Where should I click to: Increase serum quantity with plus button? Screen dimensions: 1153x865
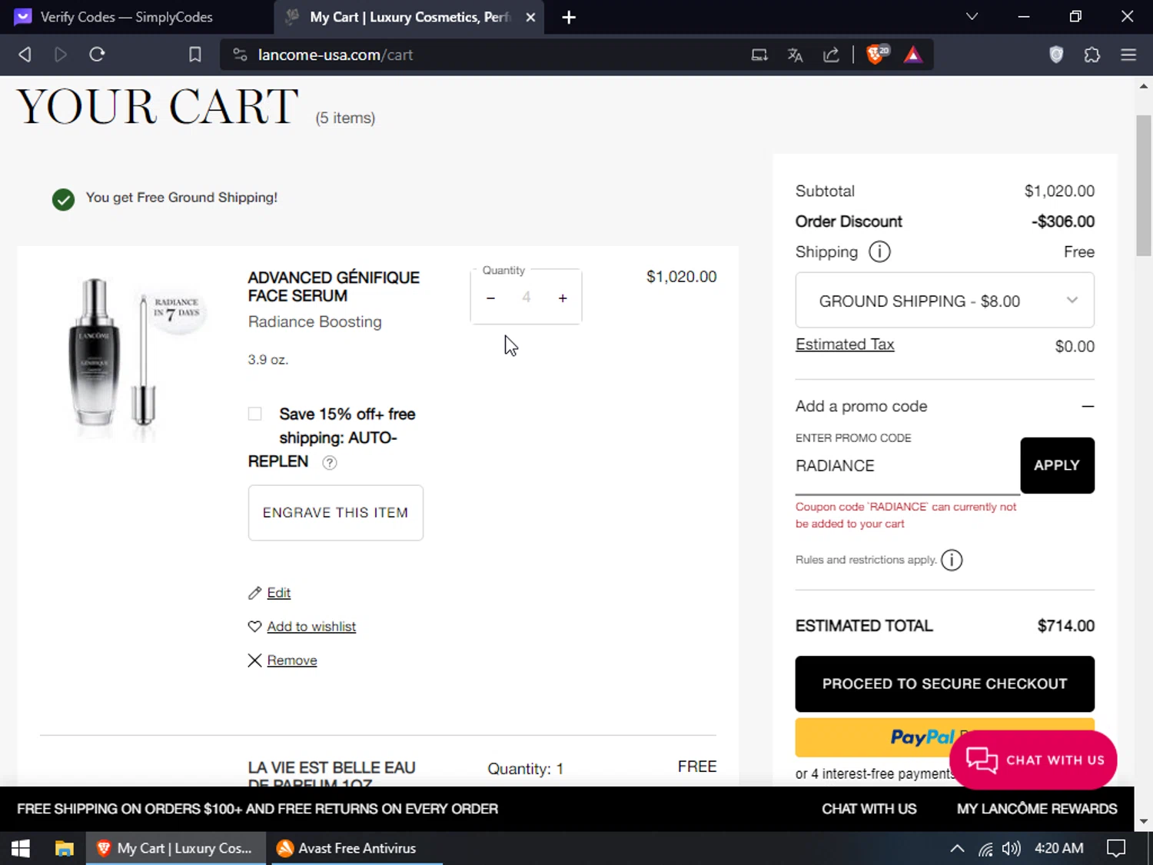click(563, 298)
